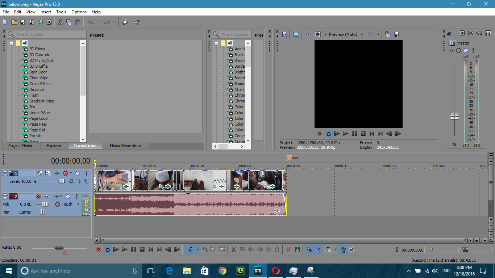This screenshot has width=495, height=278.
Task: Adjust the Vol slider on track 2
Action: (45, 204)
